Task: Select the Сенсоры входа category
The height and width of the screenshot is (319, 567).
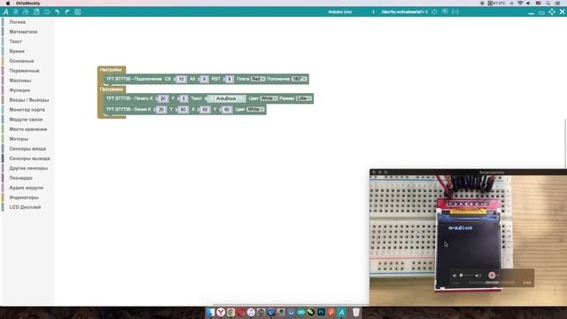Action: click(27, 149)
